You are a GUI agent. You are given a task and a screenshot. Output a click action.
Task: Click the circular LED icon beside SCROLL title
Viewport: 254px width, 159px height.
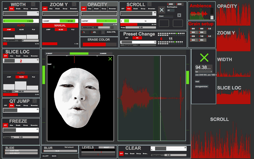coord(149,4)
